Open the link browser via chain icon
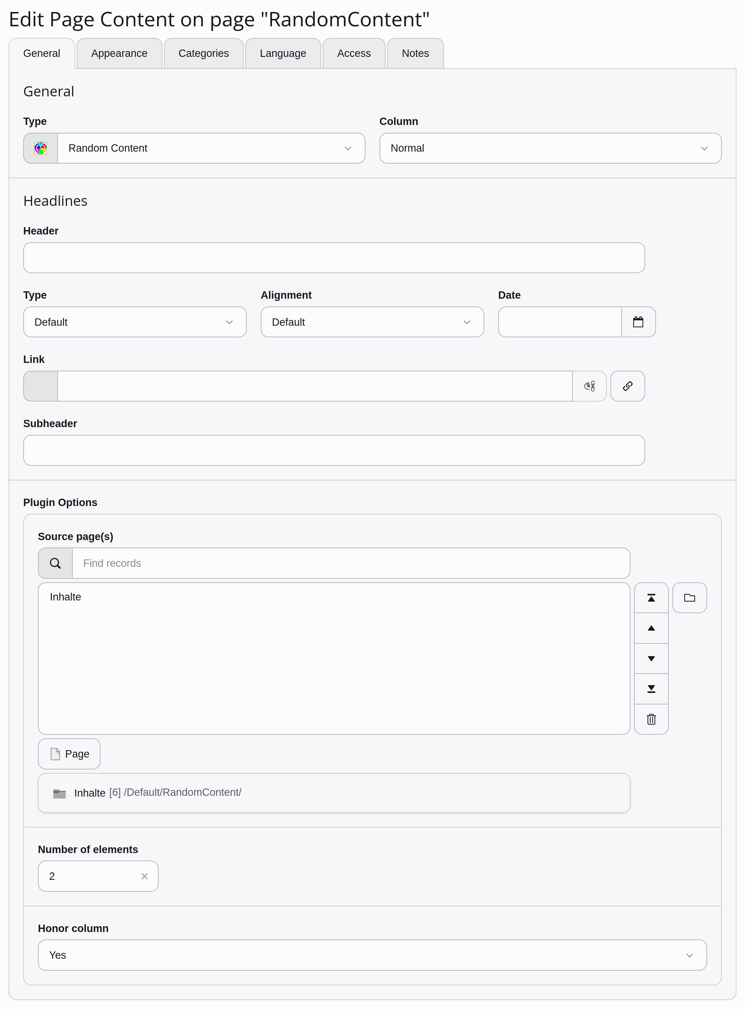Viewport: 745px width, 1009px height. [627, 386]
